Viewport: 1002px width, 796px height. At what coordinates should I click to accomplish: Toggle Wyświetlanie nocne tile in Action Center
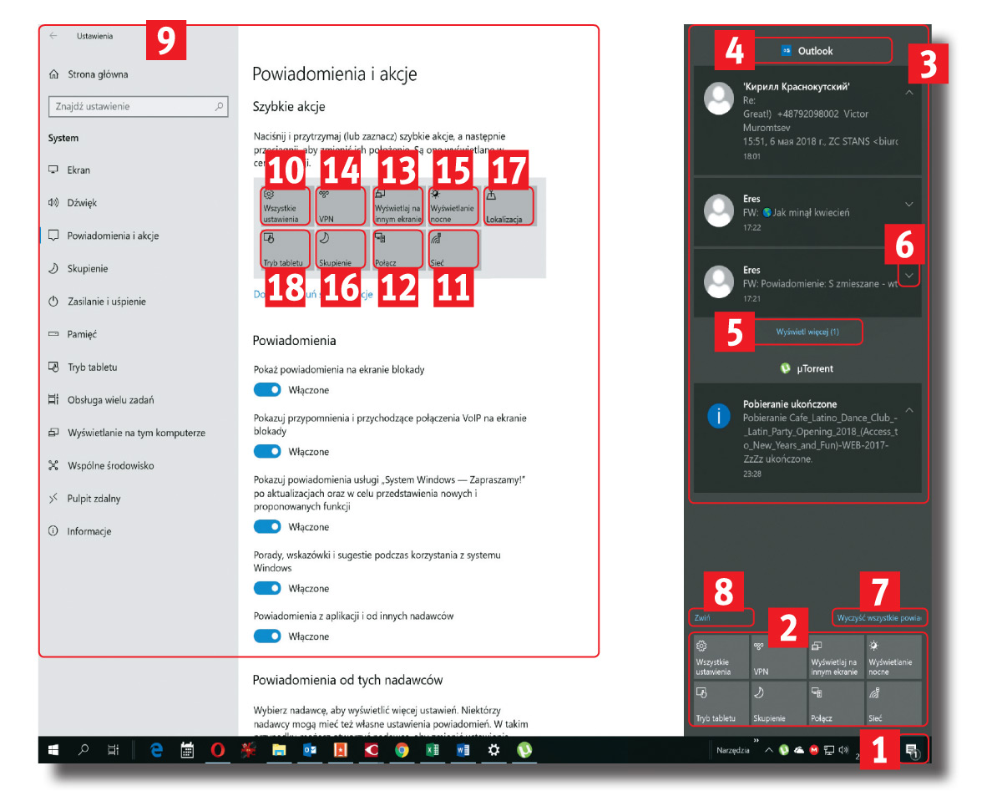[893, 657]
